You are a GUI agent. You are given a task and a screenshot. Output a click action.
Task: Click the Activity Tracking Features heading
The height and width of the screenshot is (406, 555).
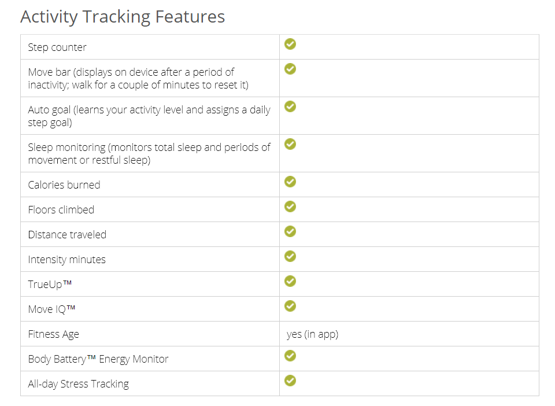(123, 17)
